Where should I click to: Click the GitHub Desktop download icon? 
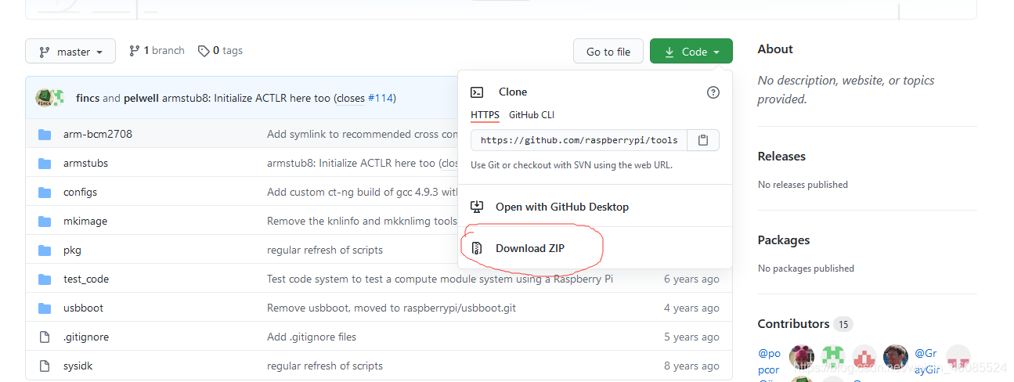[477, 207]
